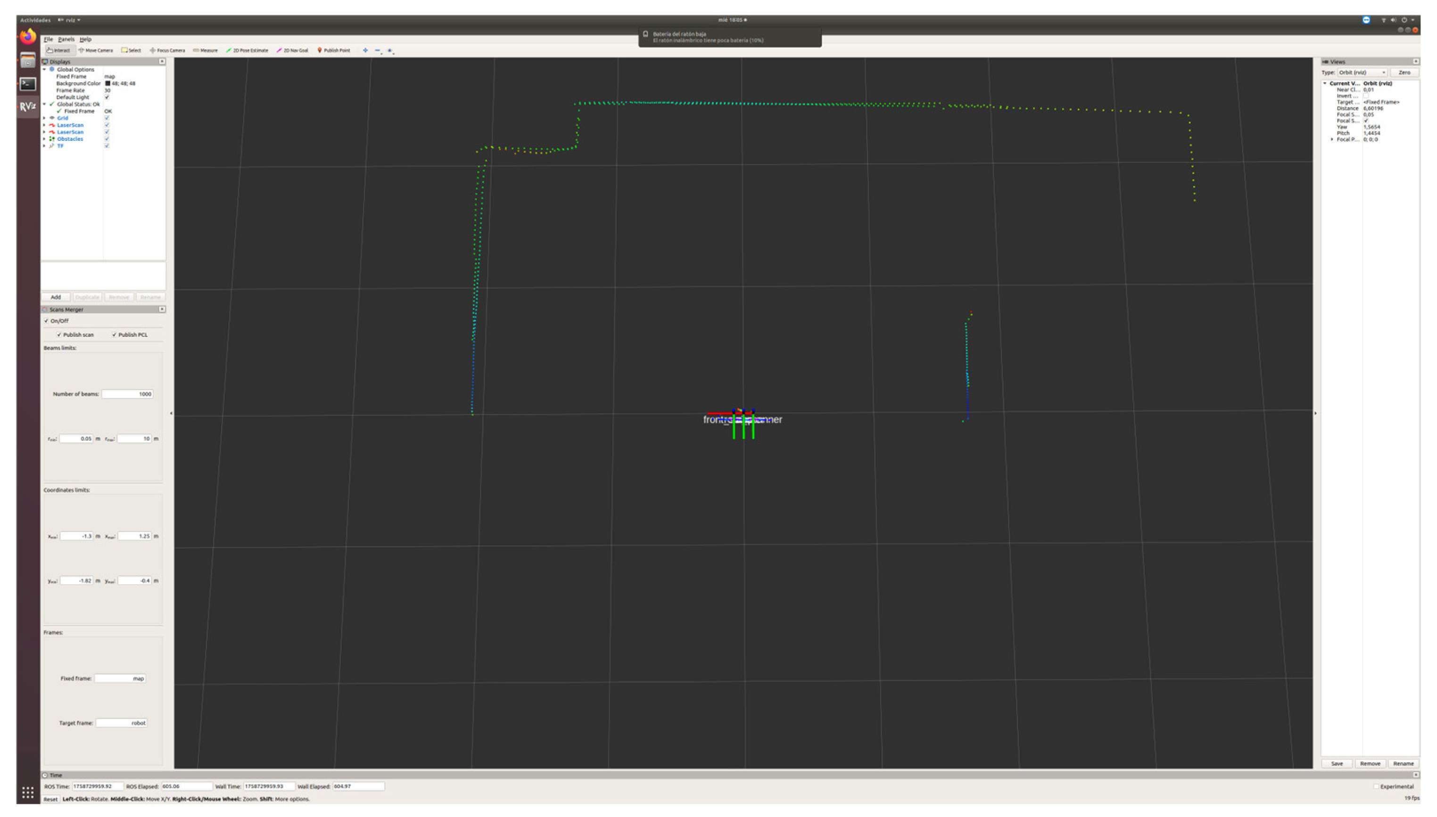1437x817 pixels.
Task: Disable the Scans Merger On/Off checkbox
Action: point(47,321)
